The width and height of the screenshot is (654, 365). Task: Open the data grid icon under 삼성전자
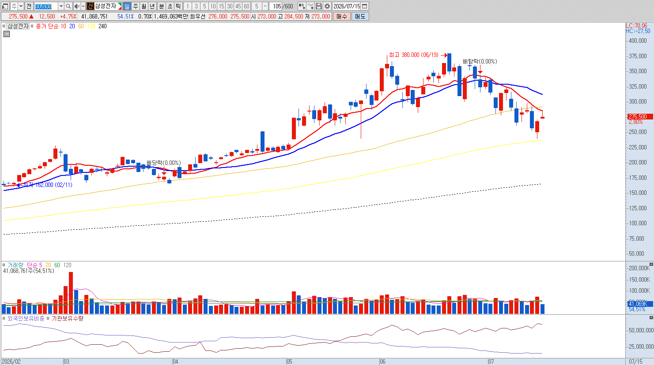(x=7, y=34)
